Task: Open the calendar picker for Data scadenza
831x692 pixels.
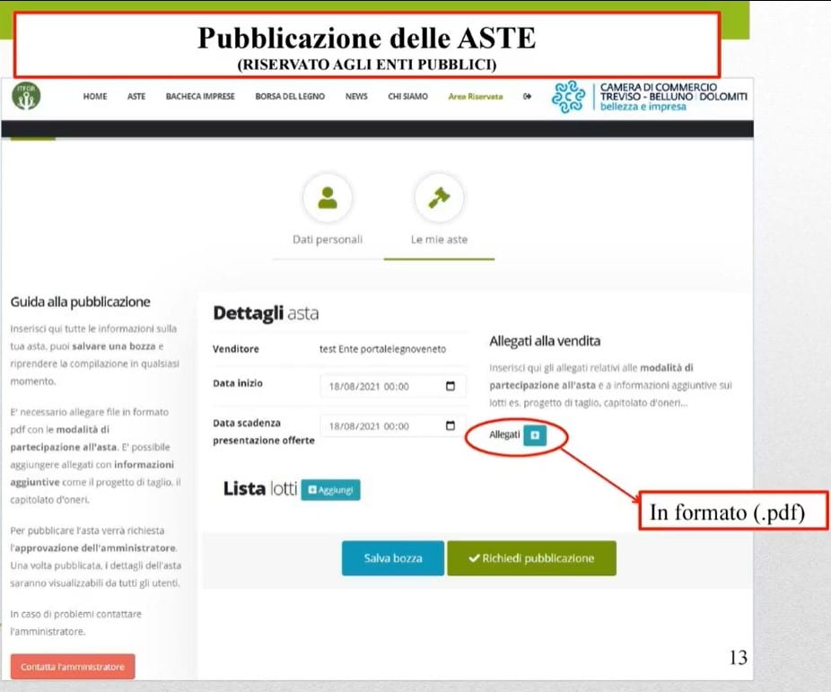Action: (x=450, y=426)
